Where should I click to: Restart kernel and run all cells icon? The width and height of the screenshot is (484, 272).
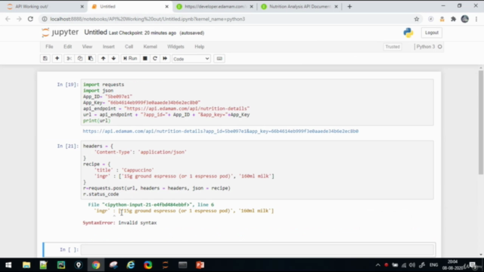165,59
